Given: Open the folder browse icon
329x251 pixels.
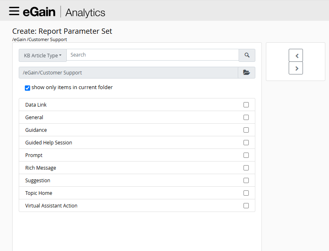Looking at the screenshot, I should tap(246, 72).
